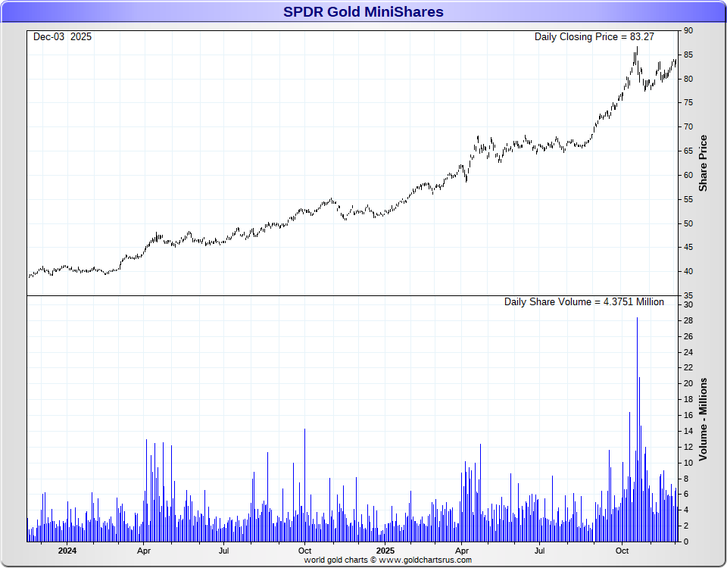Click the 50 tick on the share price axis
This screenshot has height=568, width=727.
[x=688, y=223]
